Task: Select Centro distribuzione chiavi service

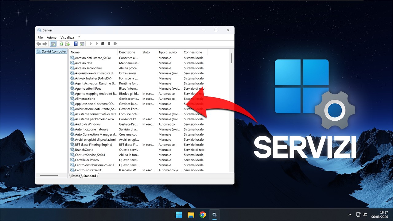Action: tap(95, 165)
